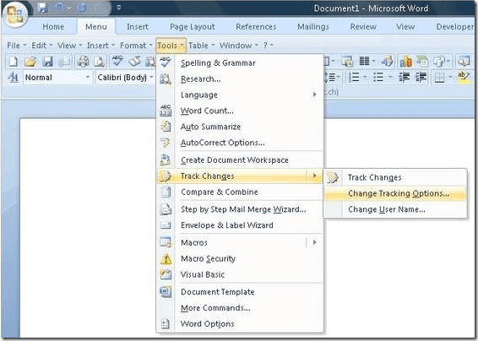Apply bulleted list formatting
The width and height of the screenshot is (478, 341).
(378, 78)
